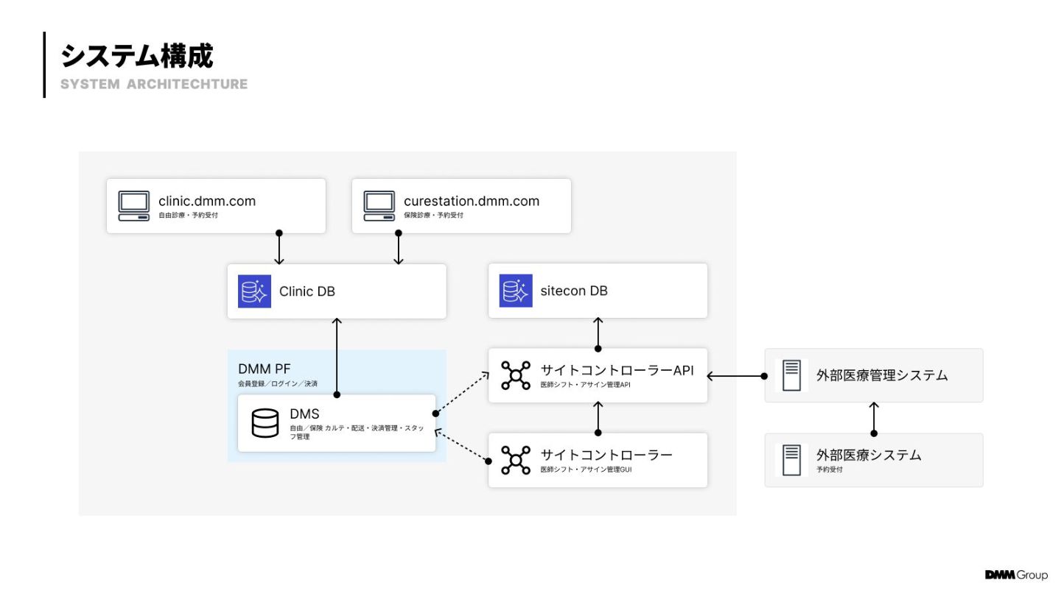Click the curestation.dmm.com computer icon

point(379,206)
